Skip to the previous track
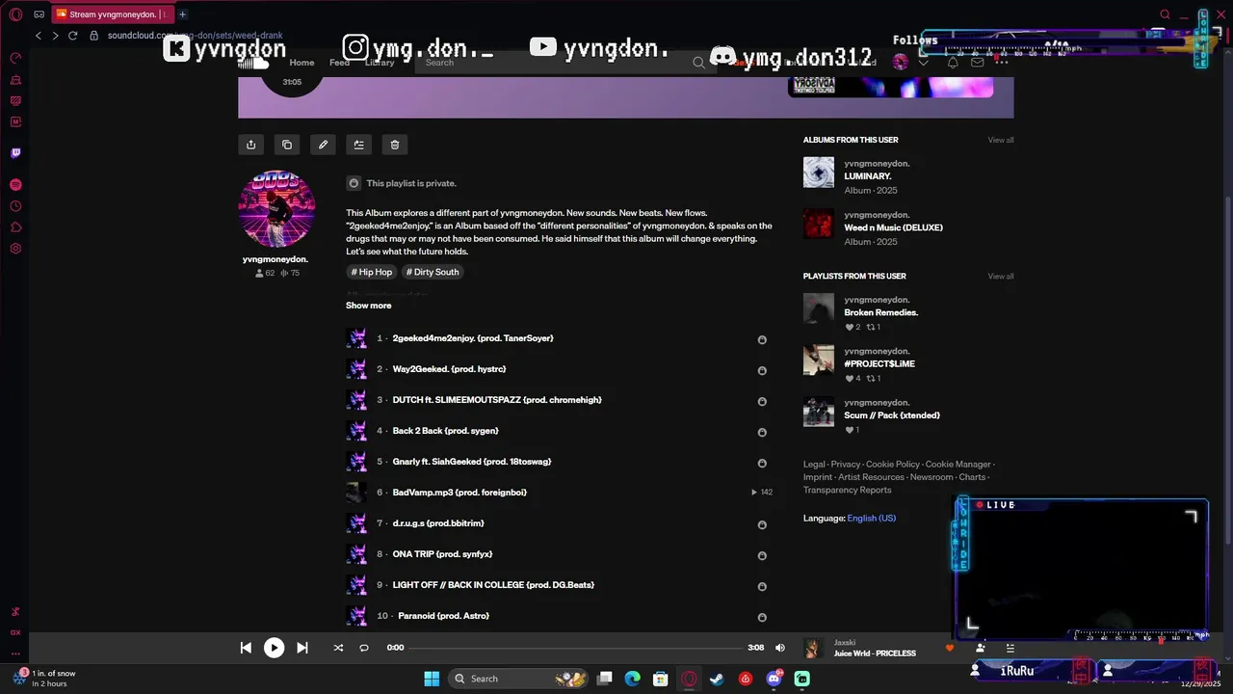Screen dimensions: 1233x694 [246, 648]
